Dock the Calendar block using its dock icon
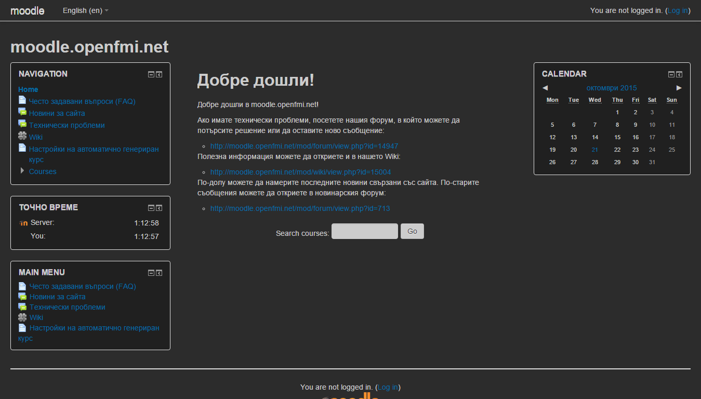 click(679, 74)
